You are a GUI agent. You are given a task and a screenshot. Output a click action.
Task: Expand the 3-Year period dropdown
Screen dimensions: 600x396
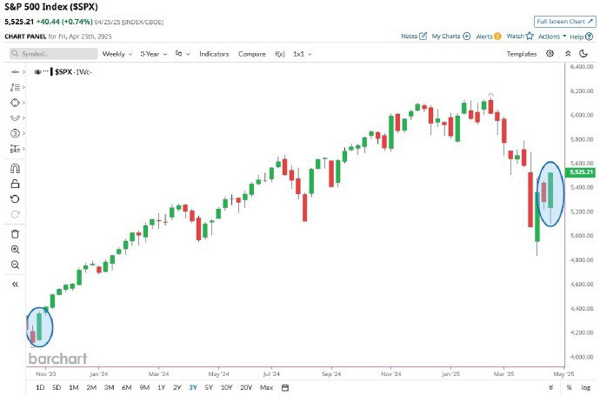pyautogui.click(x=153, y=54)
